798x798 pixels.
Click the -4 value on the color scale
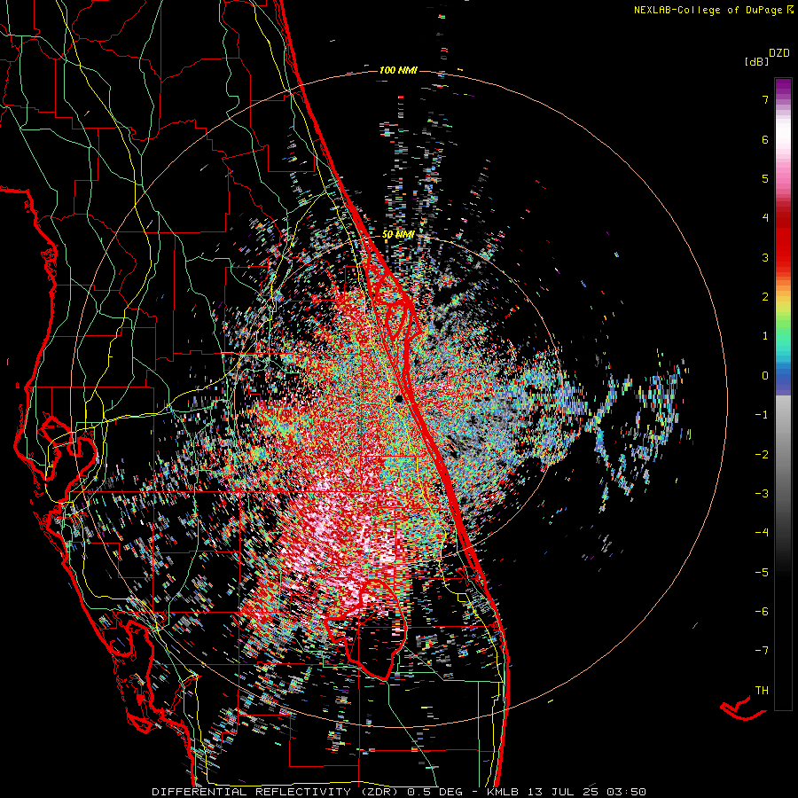(762, 532)
